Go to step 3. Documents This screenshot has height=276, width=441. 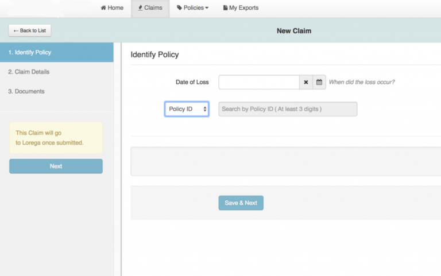(26, 91)
